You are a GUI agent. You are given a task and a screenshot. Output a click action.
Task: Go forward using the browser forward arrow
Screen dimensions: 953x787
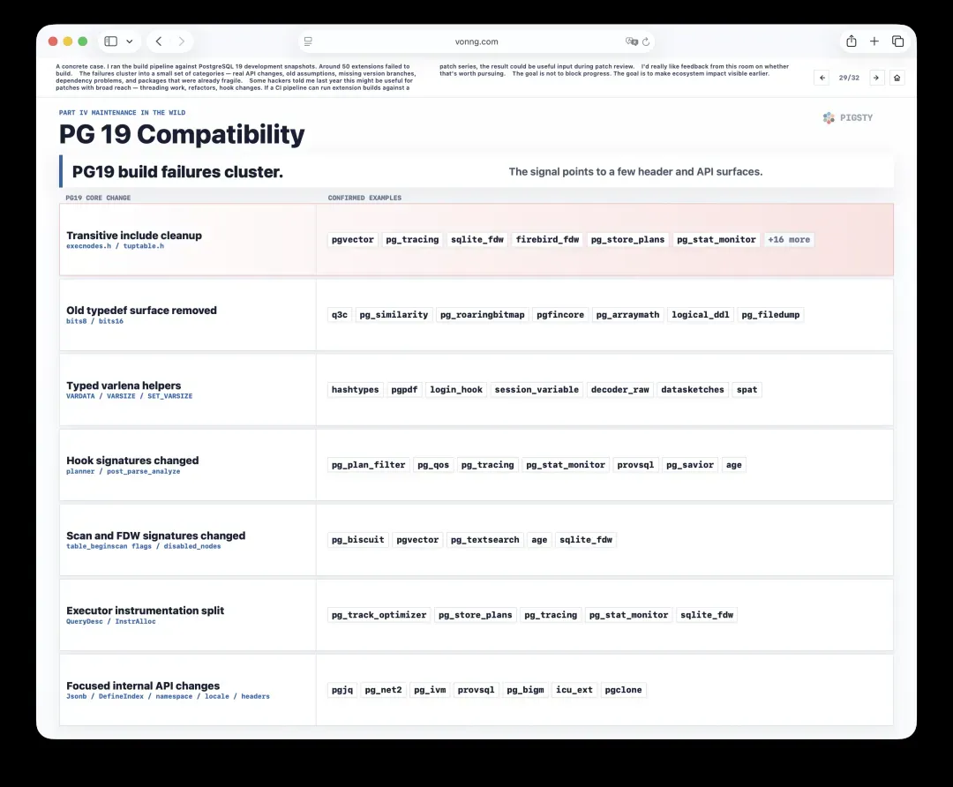point(181,41)
